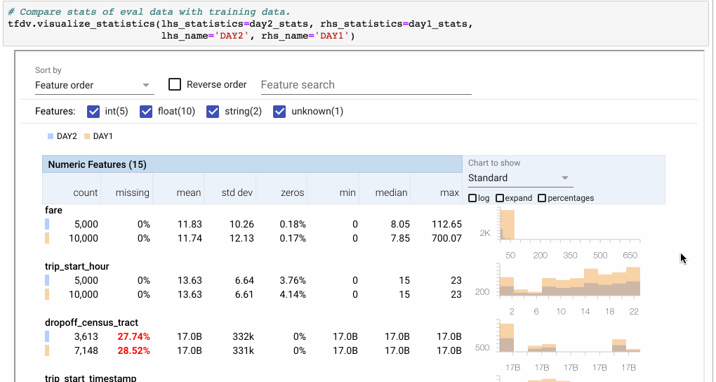
Task: Toggle the string(2) features checkbox
Action: point(213,112)
